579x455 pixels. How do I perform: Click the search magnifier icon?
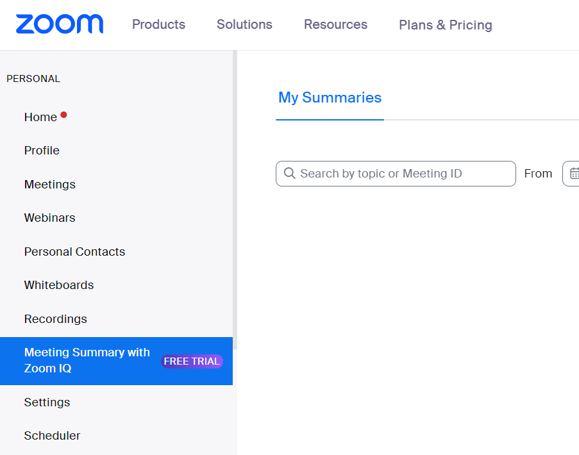click(289, 173)
